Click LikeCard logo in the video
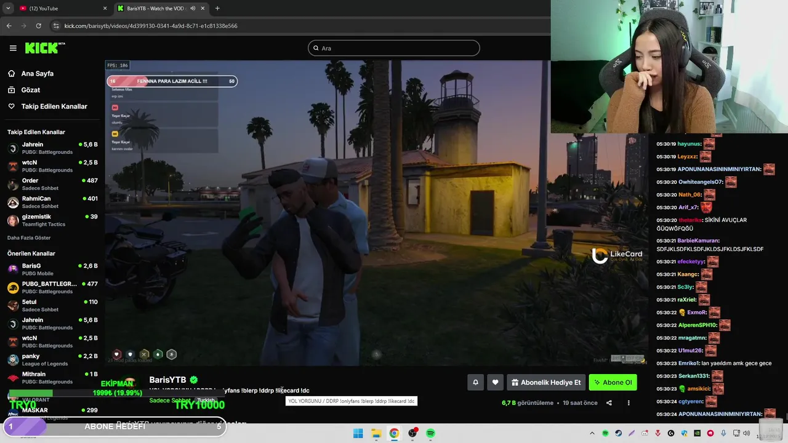Screen dimensions: 788x443 tap(617, 255)
